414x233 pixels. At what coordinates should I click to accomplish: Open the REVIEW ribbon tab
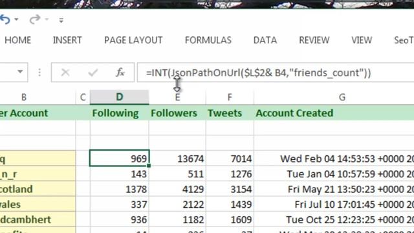pos(314,40)
